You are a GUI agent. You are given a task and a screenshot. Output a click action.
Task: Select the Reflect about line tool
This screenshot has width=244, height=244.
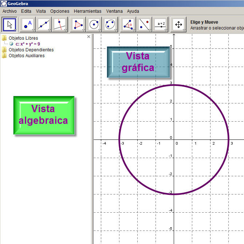pos(145,24)
